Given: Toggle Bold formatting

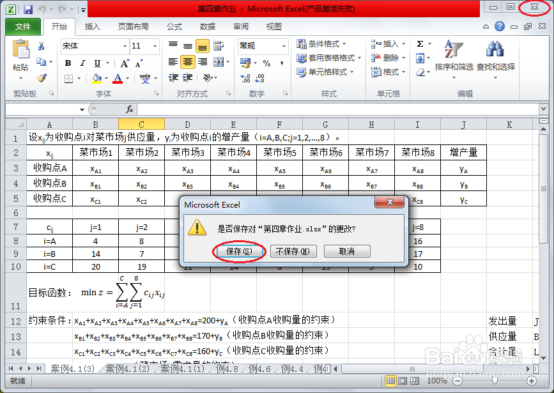Looking at the screenshot, I should pyautogui.click(x=68, y=63).
